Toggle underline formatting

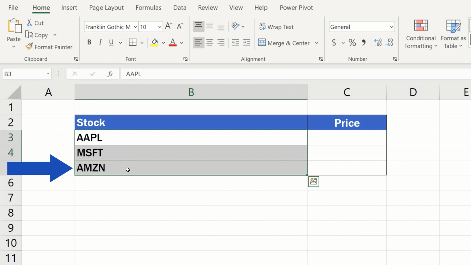(x=111, y=42)
